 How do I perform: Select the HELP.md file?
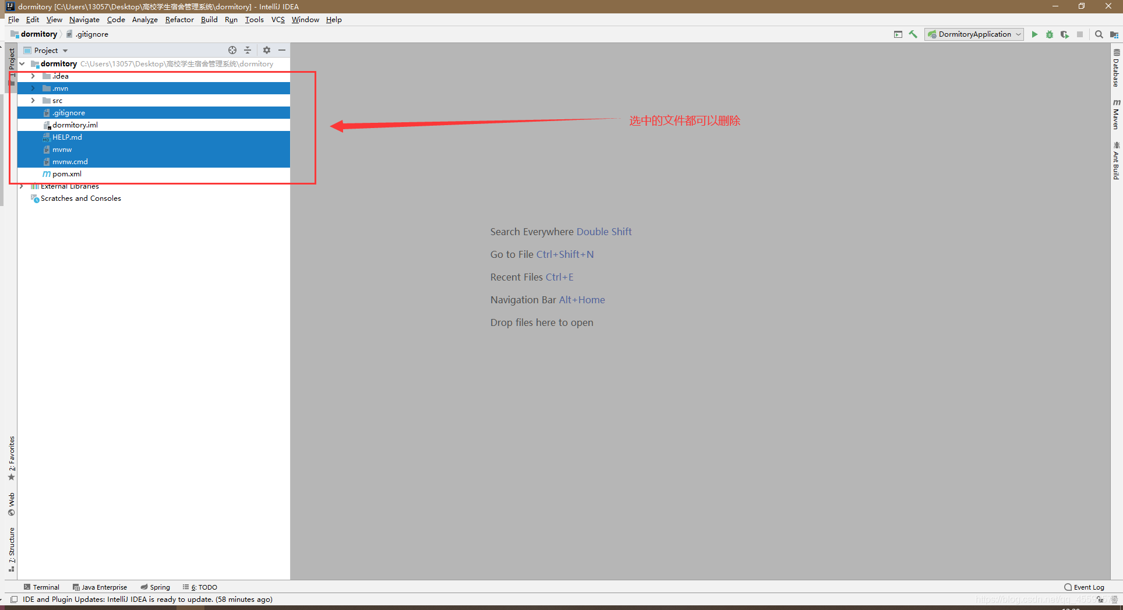tap(154, 137)
